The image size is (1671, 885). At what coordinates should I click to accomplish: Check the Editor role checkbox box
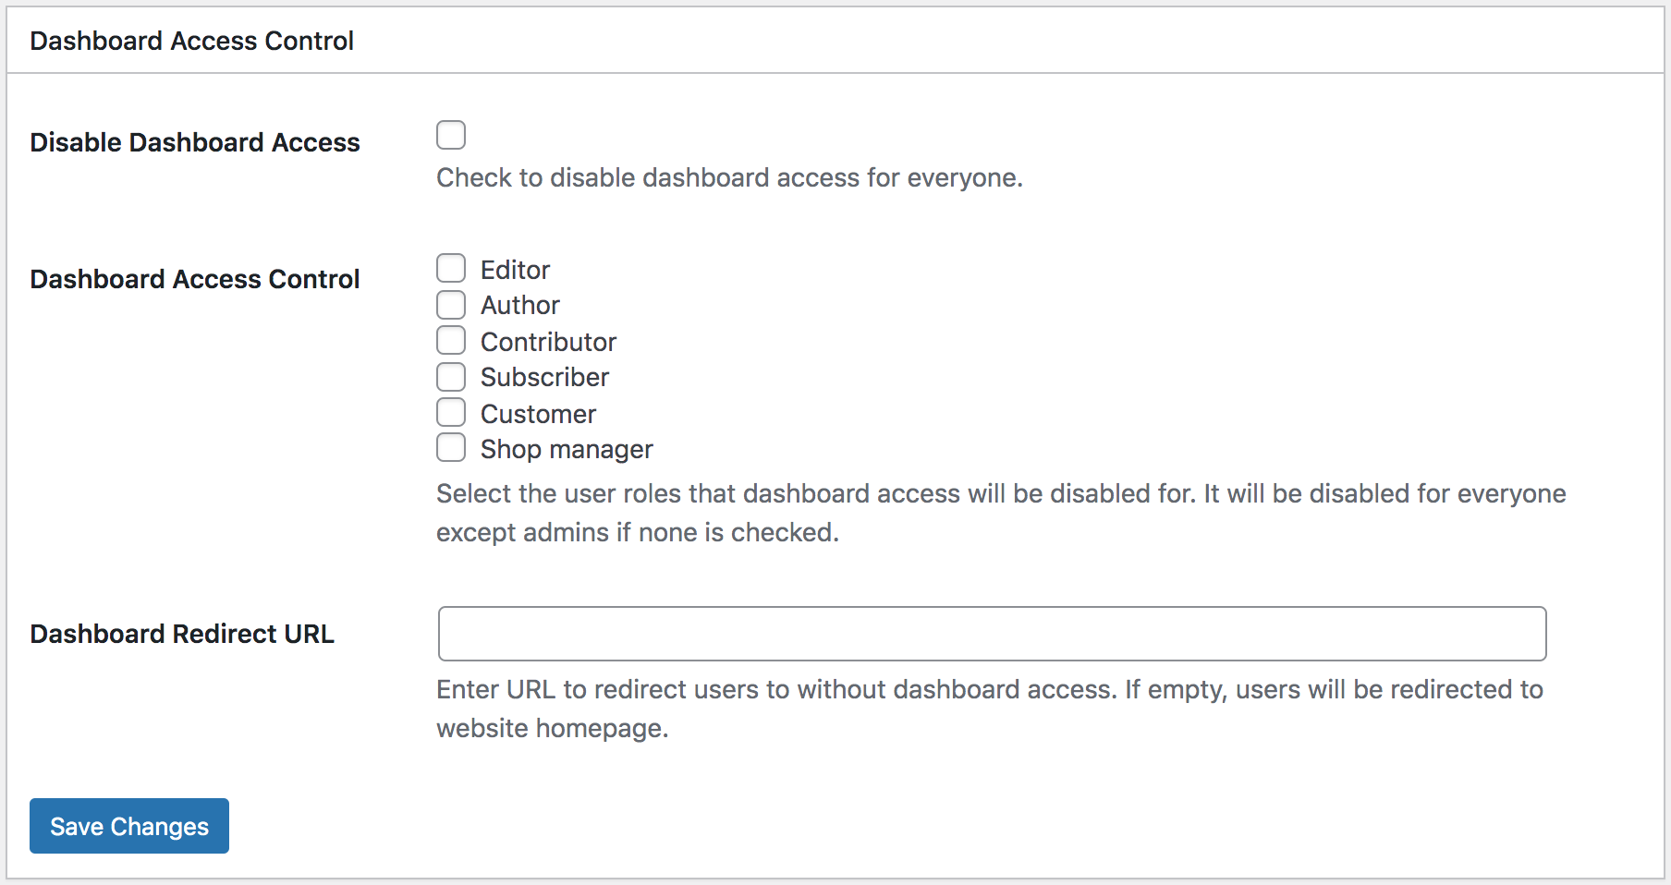(x=451, y=268)
